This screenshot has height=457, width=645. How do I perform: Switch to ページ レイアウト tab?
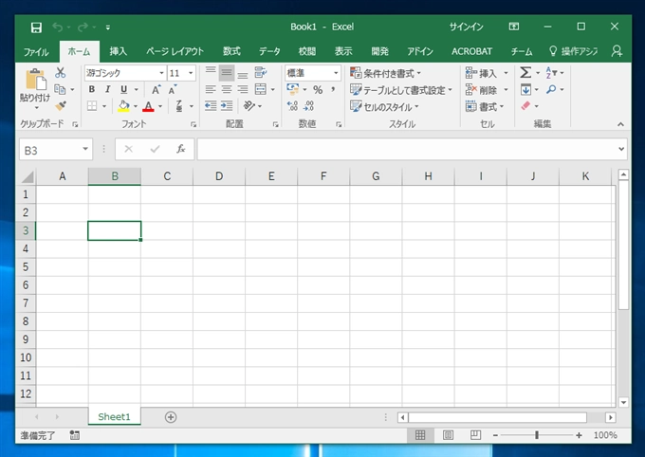(x=175, y=51)
